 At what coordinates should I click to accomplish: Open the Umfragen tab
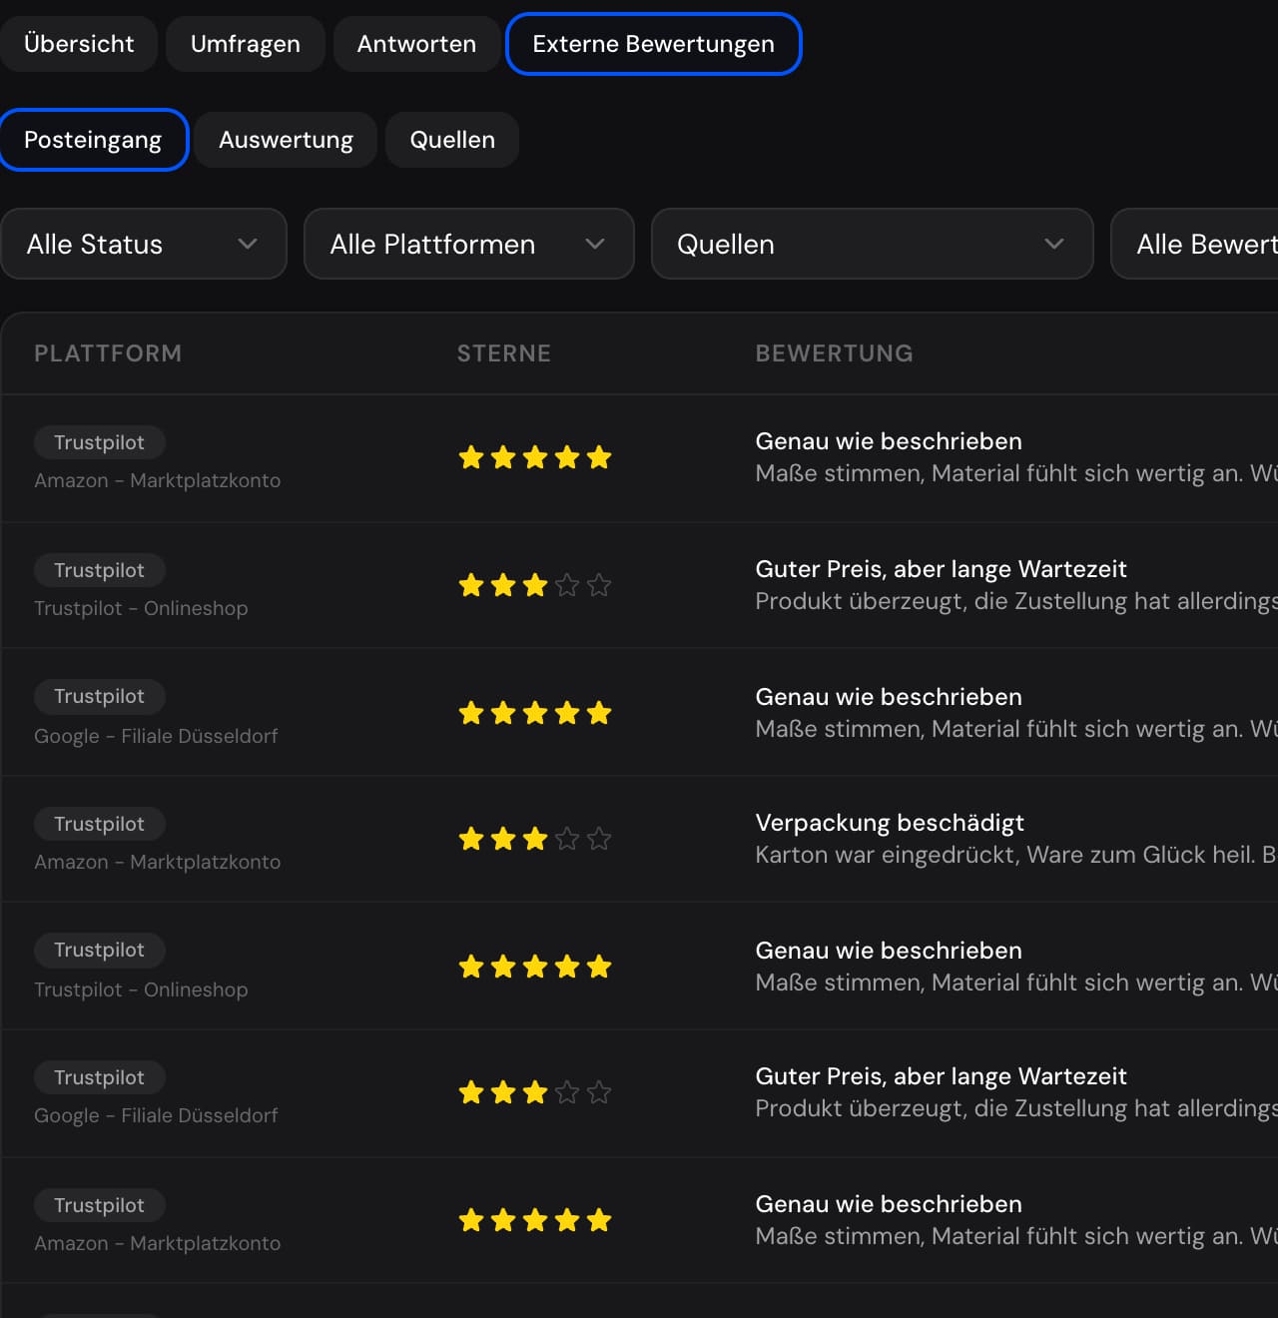click(246, 44)
